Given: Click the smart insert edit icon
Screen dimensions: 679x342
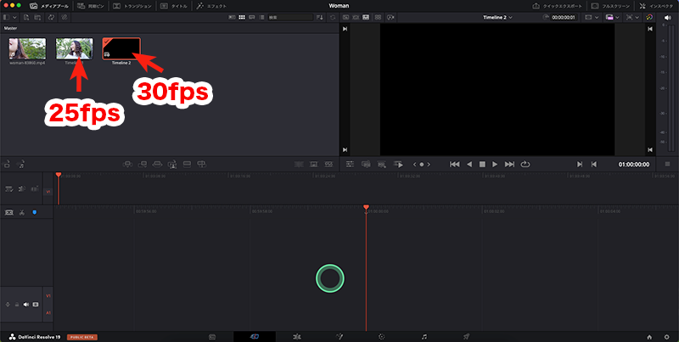Looking at the screenshot, I should (x=128, y=164).
